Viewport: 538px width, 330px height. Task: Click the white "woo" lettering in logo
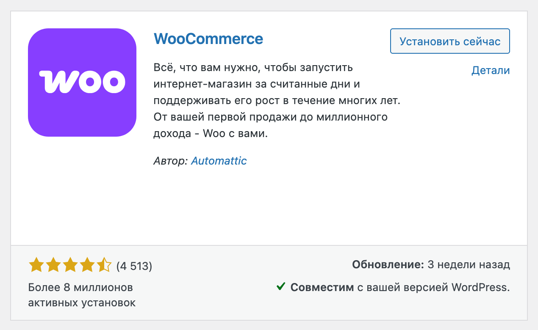pyautogui.click(x=82, y=81)
